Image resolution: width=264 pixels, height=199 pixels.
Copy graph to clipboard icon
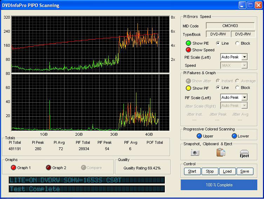tap(221, 152)
